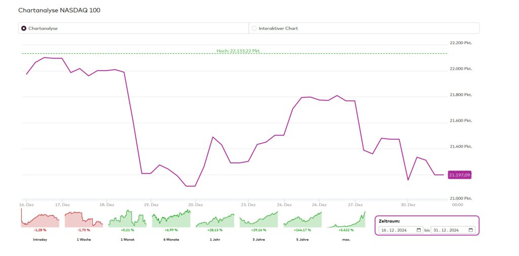Click the 21.800 Pkt. axis label
Screen dimensions: 519x256
pyautogui.click(x=460, y=95)
